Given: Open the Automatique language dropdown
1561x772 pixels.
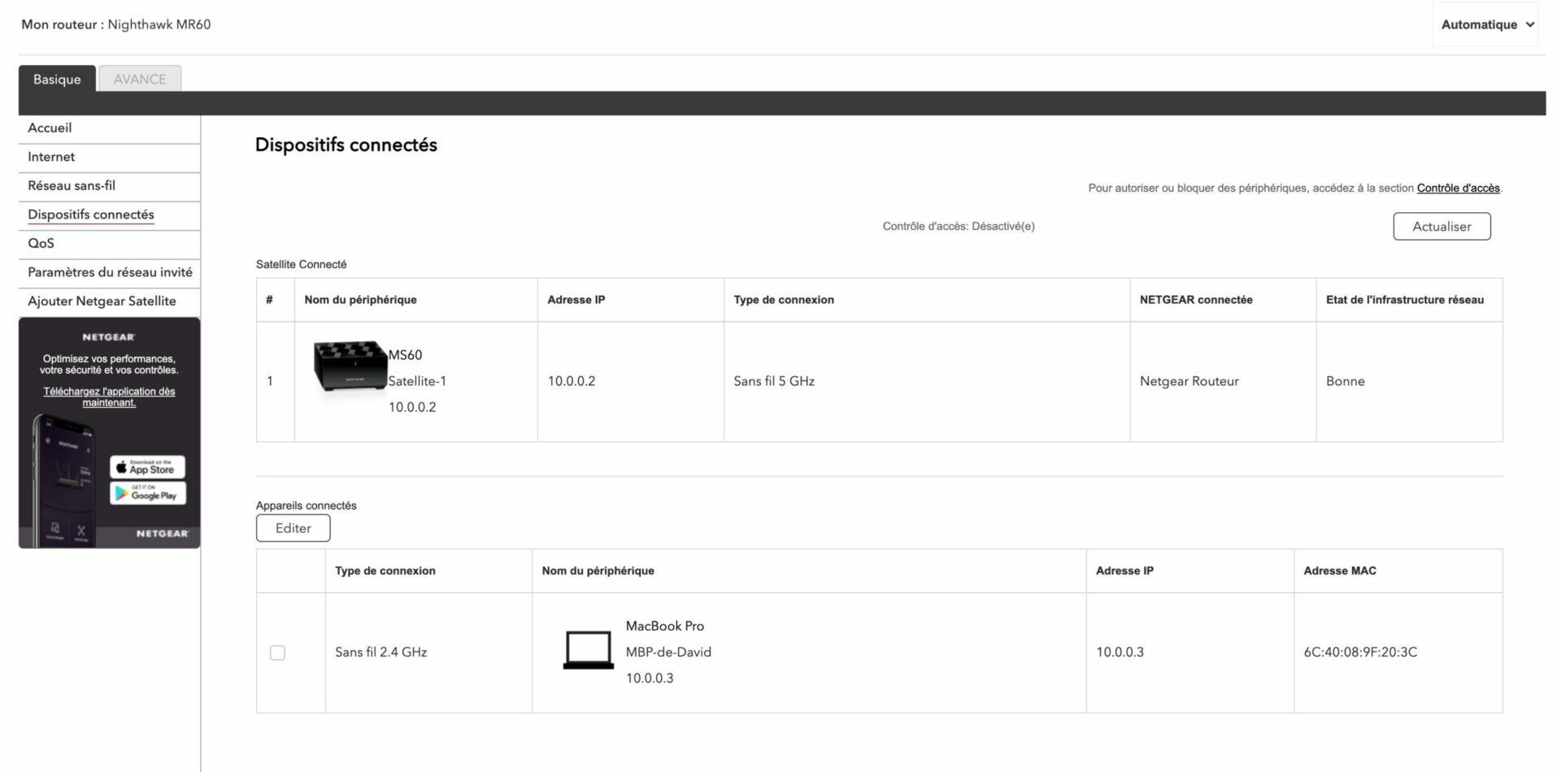Looking at the screenshot, I should click(x=1485, y=24).
